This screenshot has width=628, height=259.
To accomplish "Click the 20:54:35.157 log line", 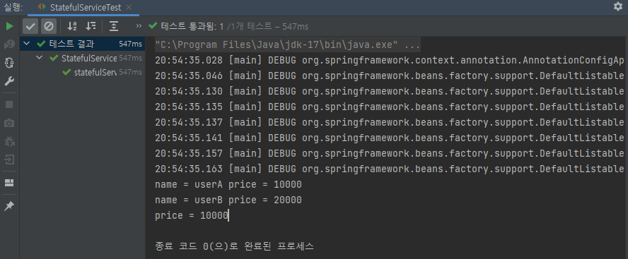I will (389, 153).
